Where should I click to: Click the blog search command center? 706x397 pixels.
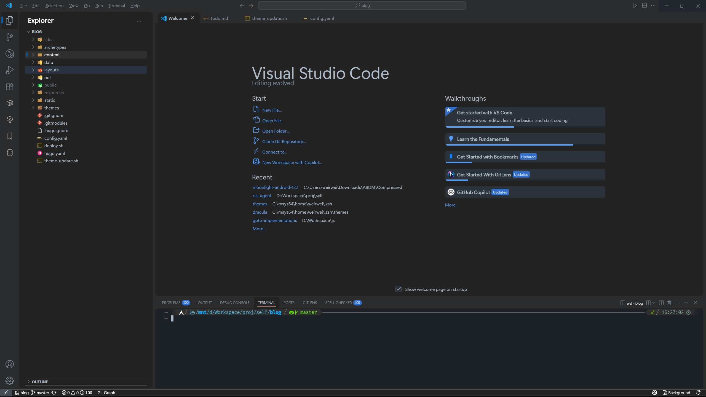362,6
